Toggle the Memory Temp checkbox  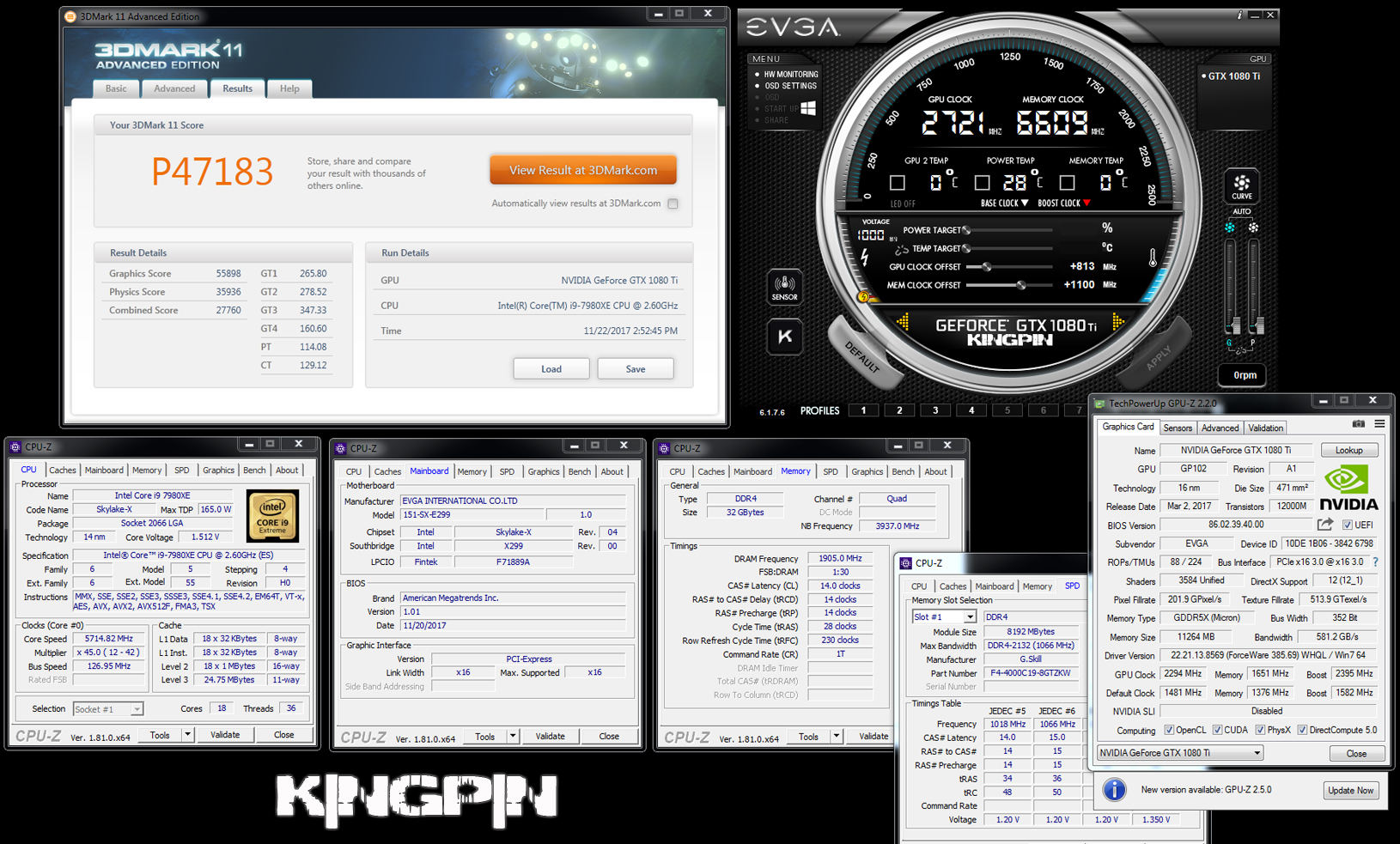(x=1067, y=182)
